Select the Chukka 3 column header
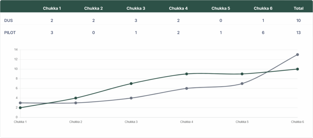Image resolution: width=313 pixels, height=138 pixels. pyautogui.click(x=136, y=8)
